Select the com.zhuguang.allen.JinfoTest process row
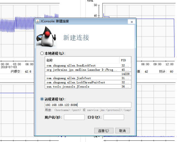This screenshot has width=177, height=142. 88,78
